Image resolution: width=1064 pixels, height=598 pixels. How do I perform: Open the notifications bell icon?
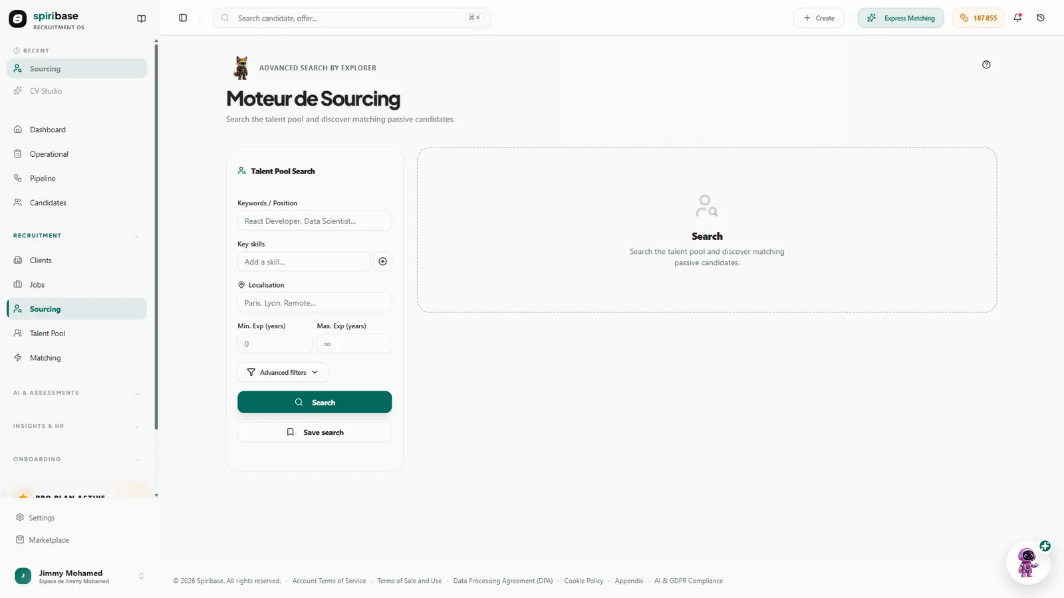[1017, 18]
